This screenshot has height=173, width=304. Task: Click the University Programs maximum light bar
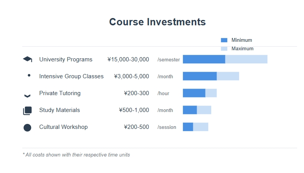pos(246,59)
